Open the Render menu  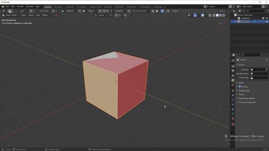point(20,7)
